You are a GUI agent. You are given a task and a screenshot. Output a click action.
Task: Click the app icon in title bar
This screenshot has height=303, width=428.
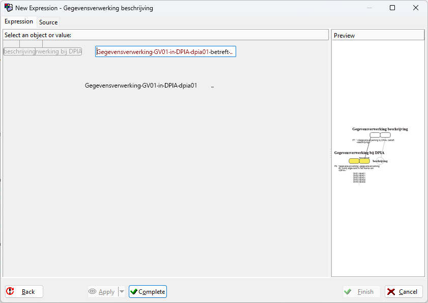(x=8, y=8)
